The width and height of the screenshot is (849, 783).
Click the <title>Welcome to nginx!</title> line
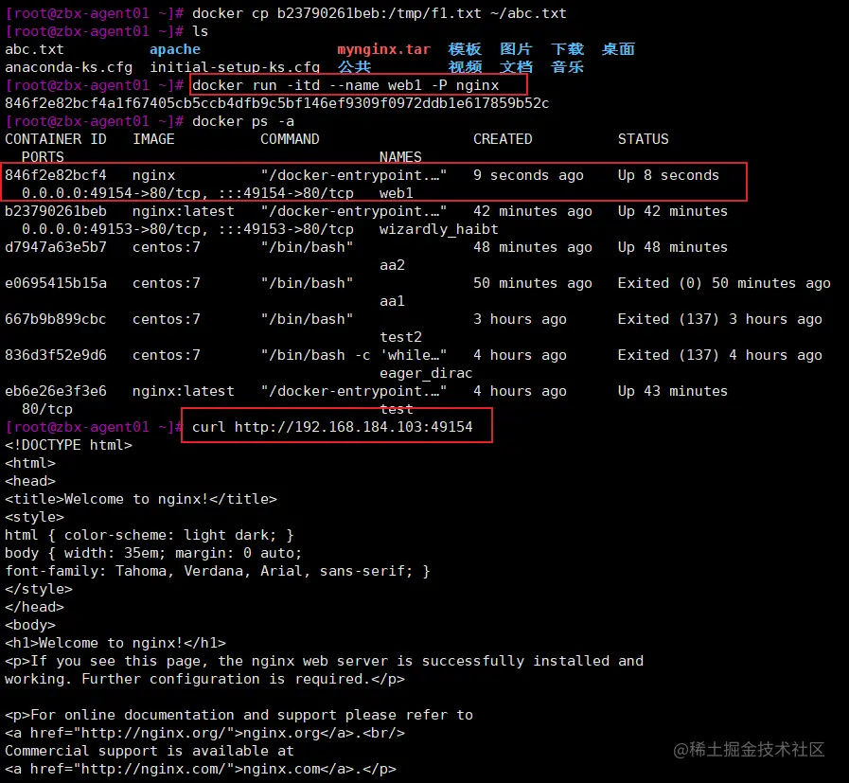click(x=141, y=499)
